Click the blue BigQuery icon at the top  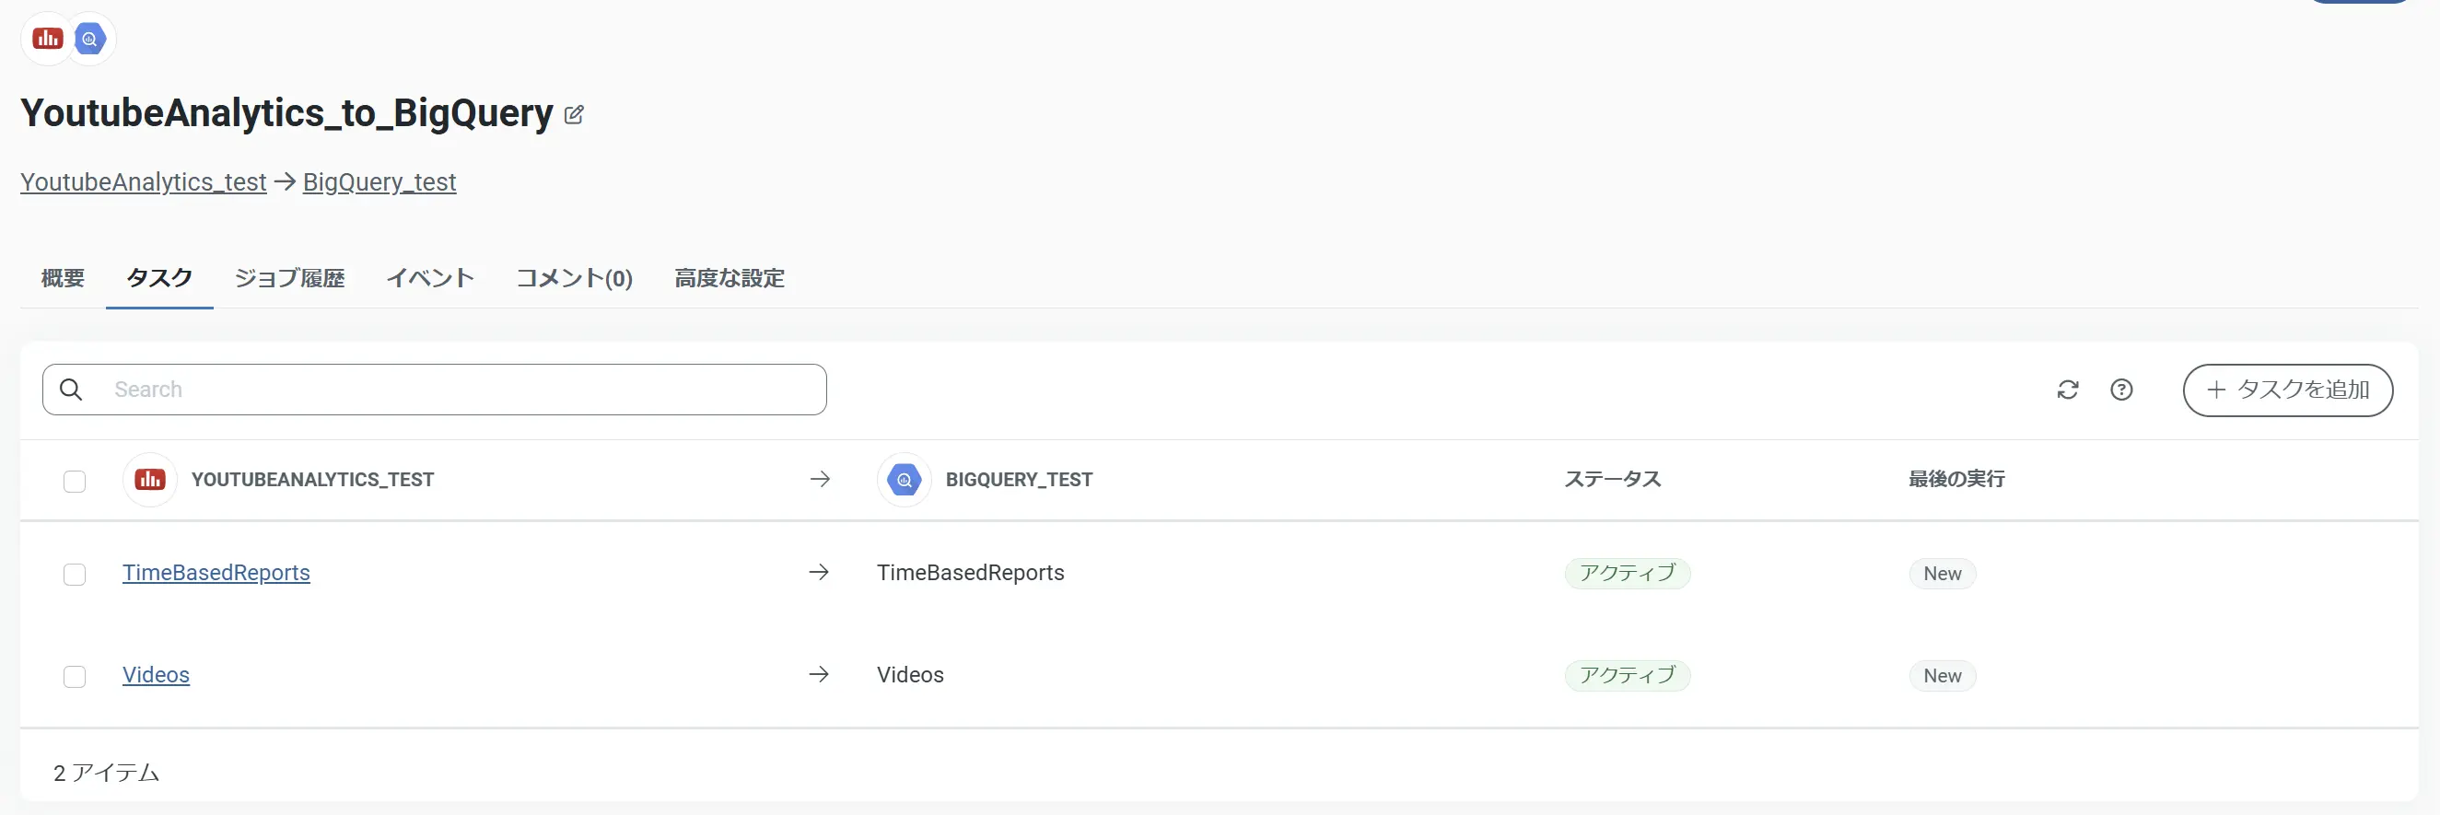90,39
